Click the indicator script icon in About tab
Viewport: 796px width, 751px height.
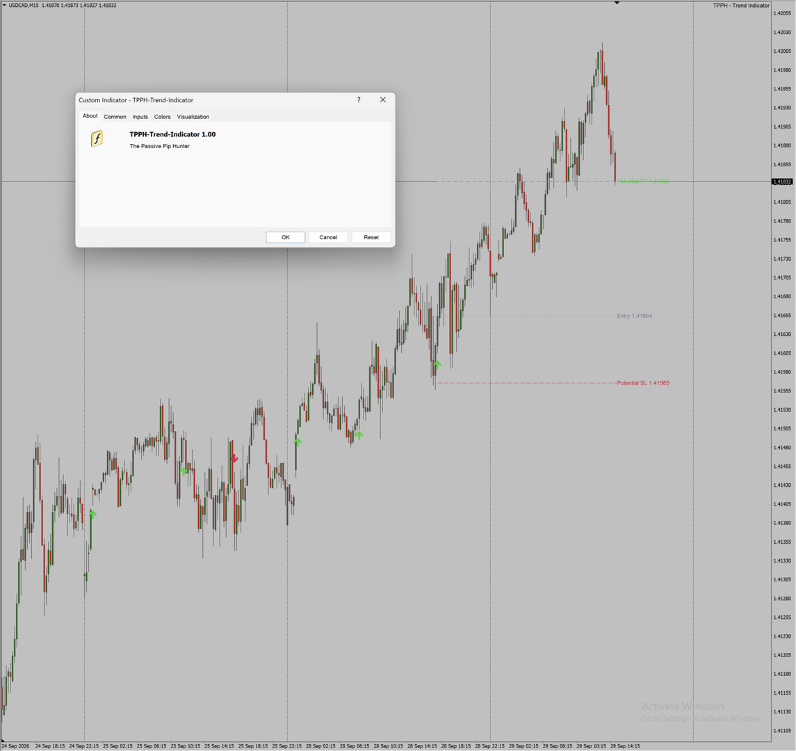coord(97,138)
